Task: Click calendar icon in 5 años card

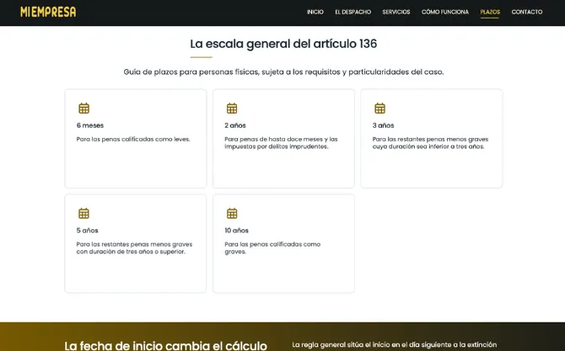Action: 83,213
